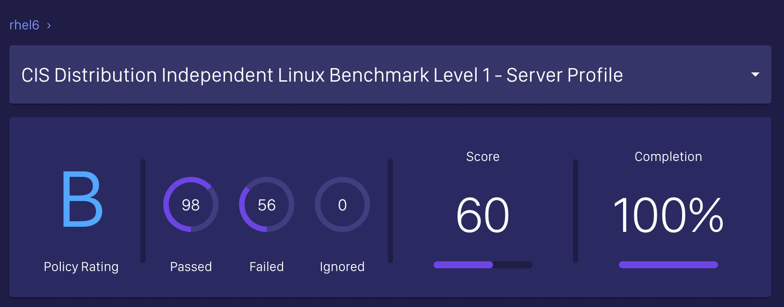Click the 100% completion value
Image resolution: width=784 pixels, height=307 pixels.
coord(668,215)
